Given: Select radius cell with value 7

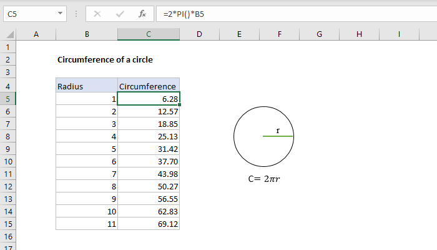Looking at the screenshot, I should [87, 174].
